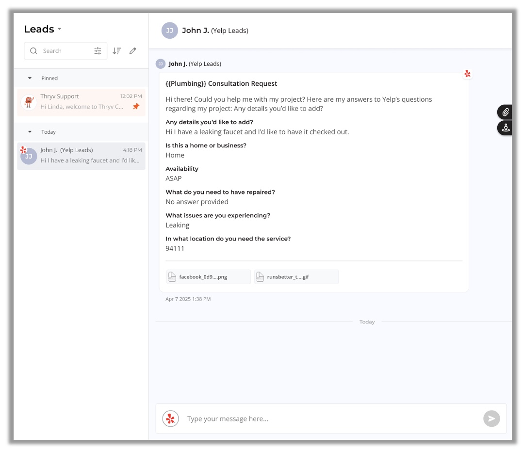Open the runsbetter gif attachment
The image size is (523, 449).
(x=296, y=277)
